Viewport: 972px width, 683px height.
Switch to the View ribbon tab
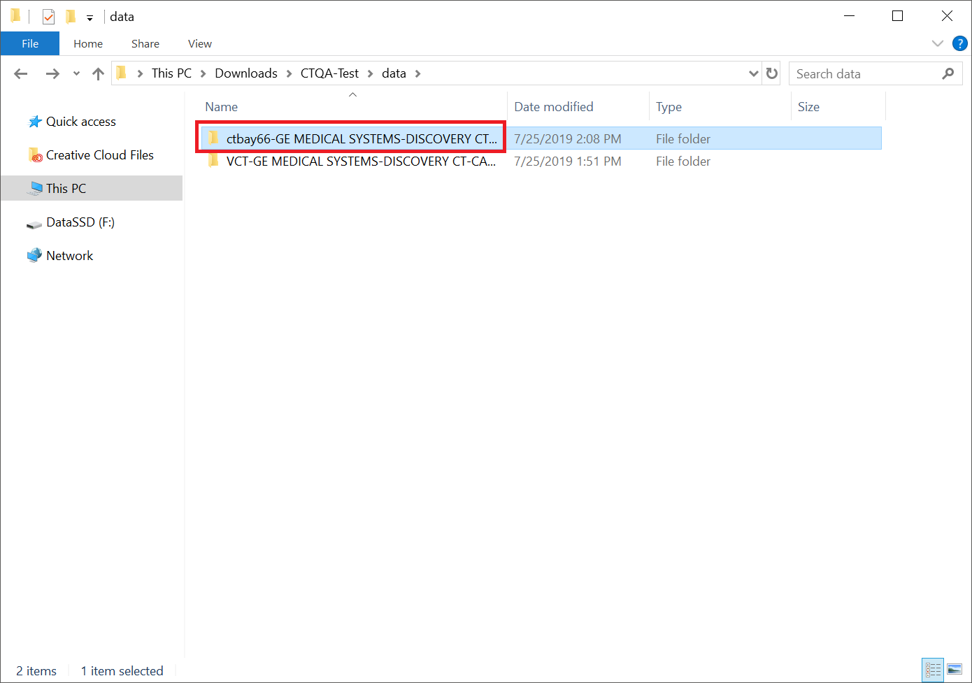click(200, 43)
